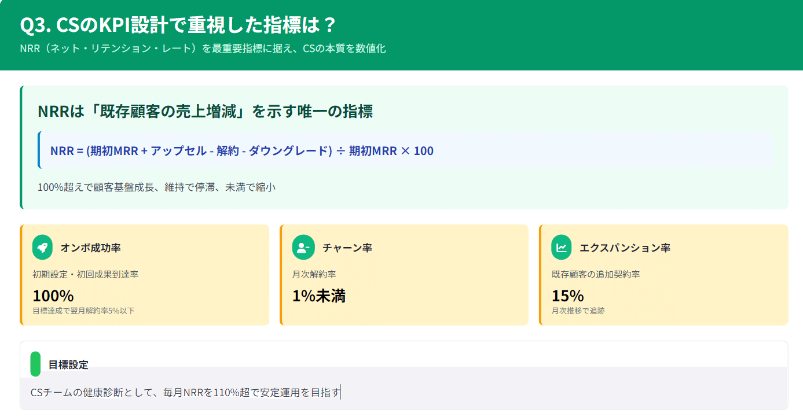Screen dimensions: 803x417
Task: Click the 100% value in onboarding card
Action: [x=53, y=296]
